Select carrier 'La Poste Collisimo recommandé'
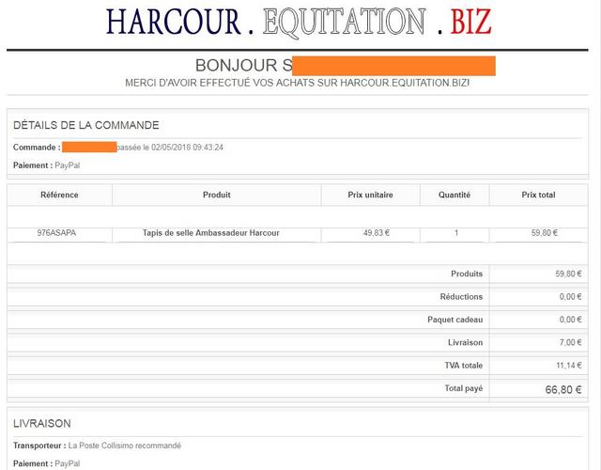 [125, 446]
